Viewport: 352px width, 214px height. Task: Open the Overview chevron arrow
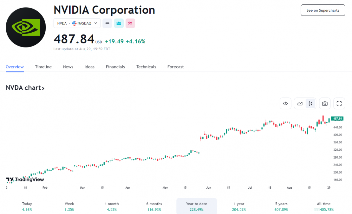[15, 67]
